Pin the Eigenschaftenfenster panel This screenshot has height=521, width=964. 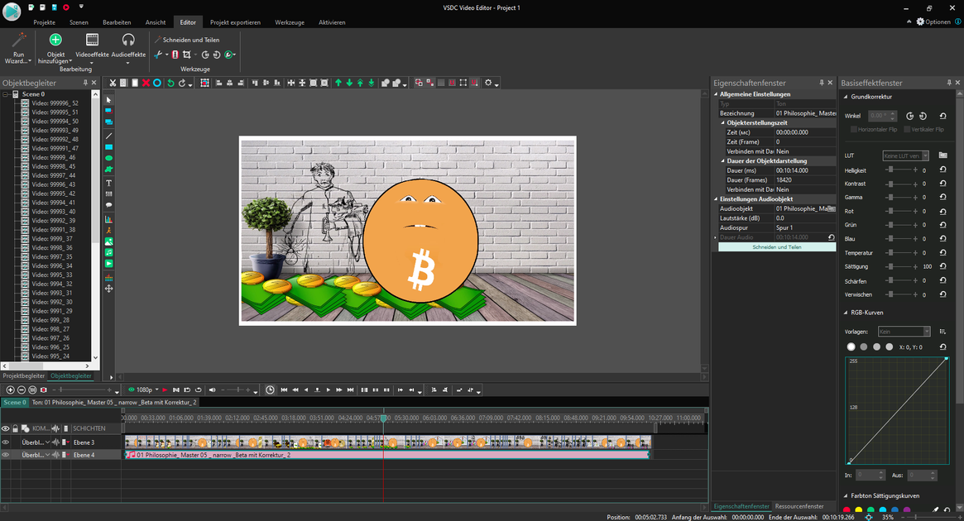(822, 83)
